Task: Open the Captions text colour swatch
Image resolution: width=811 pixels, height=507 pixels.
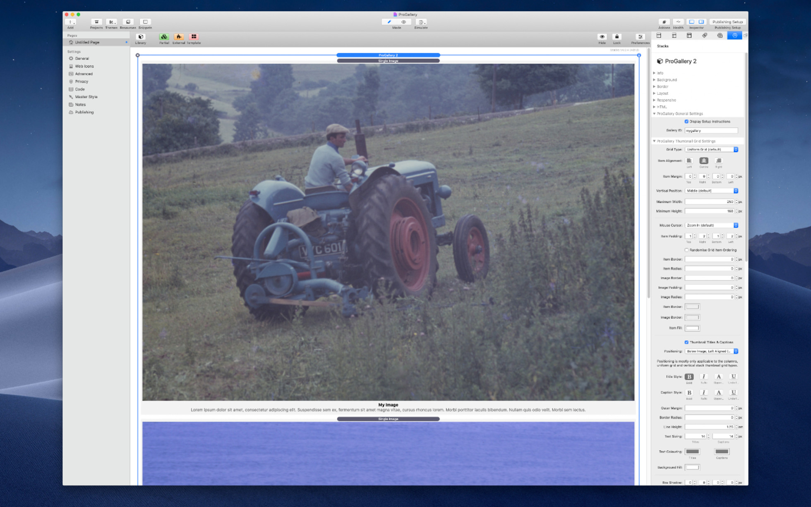Action: pos(722,452)
